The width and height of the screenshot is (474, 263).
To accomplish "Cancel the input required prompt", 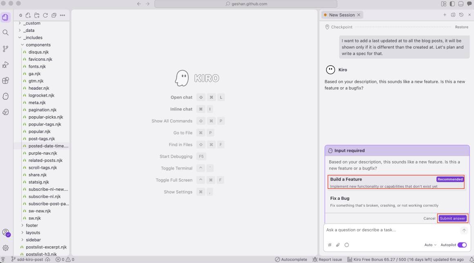I will pos(429,219).
